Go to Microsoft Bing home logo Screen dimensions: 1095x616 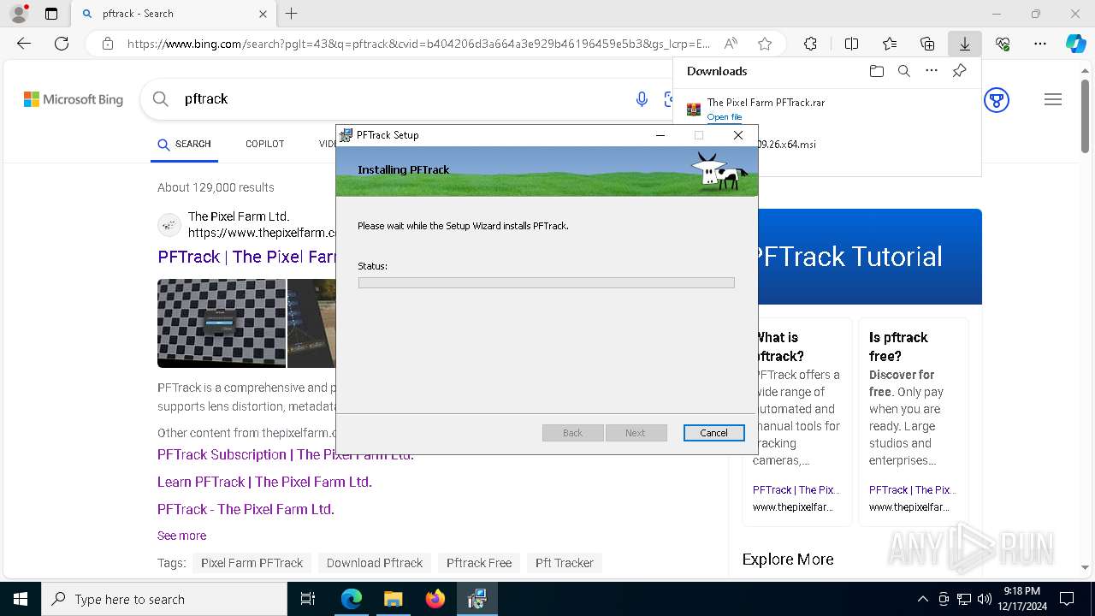74,99
